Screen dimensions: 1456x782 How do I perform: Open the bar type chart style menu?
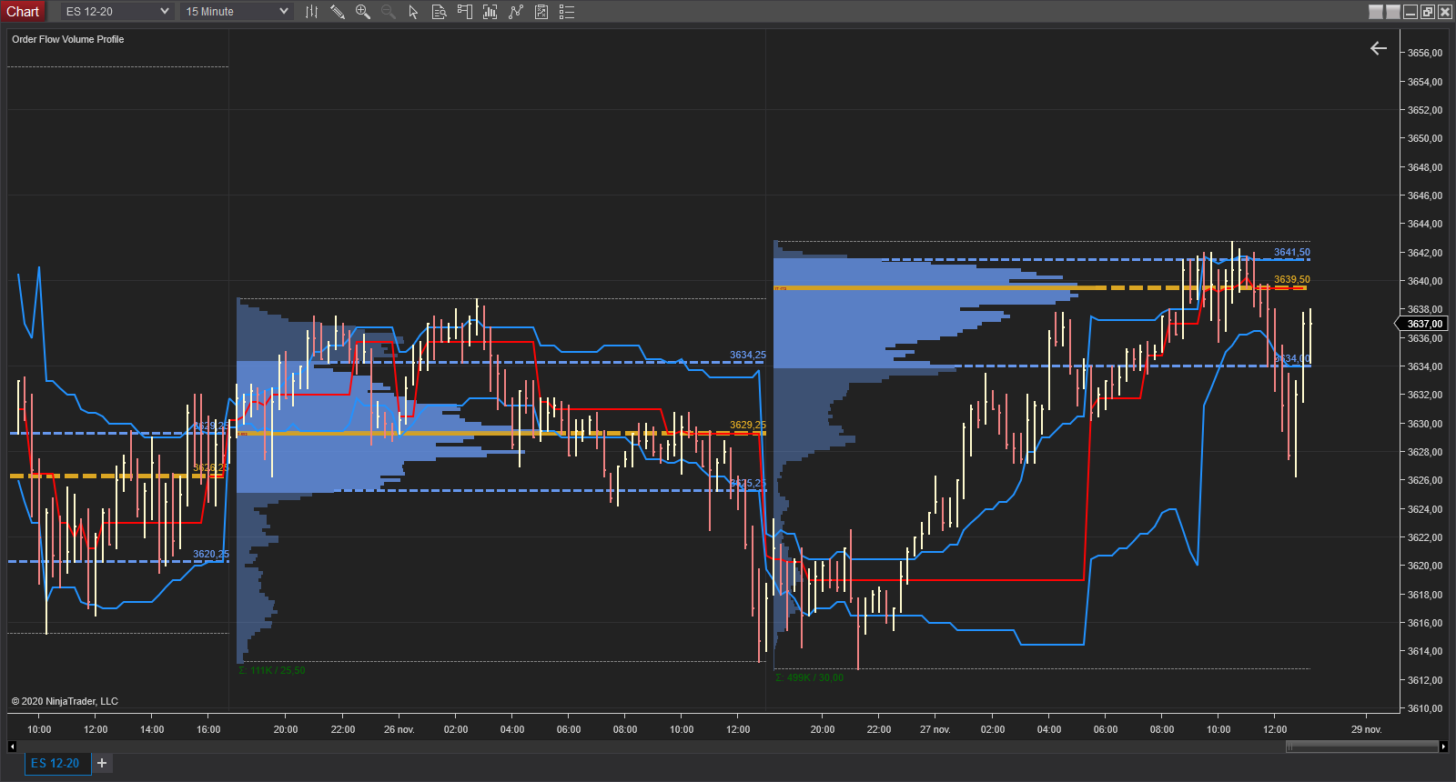311,12
